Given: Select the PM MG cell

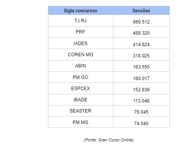Looking at the screenshot, I should [80, 123].
